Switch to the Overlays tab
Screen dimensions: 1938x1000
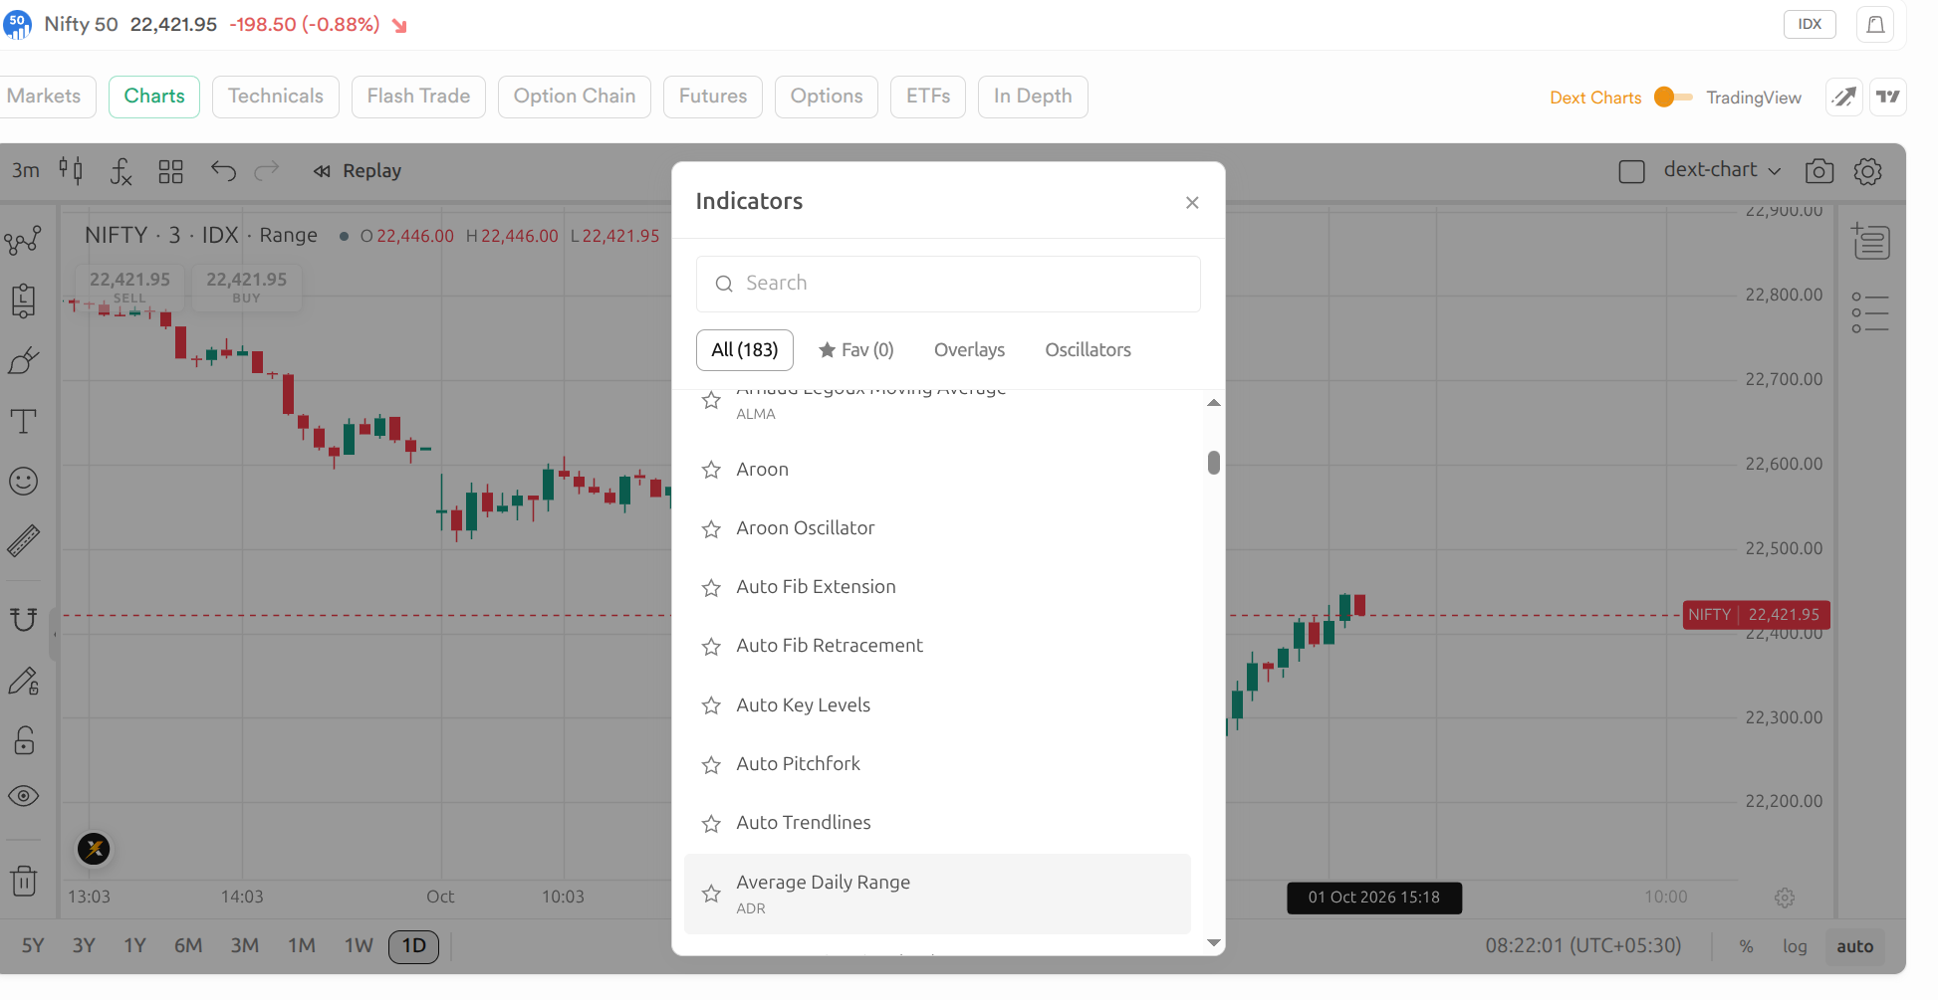click(x=969, y=350)
